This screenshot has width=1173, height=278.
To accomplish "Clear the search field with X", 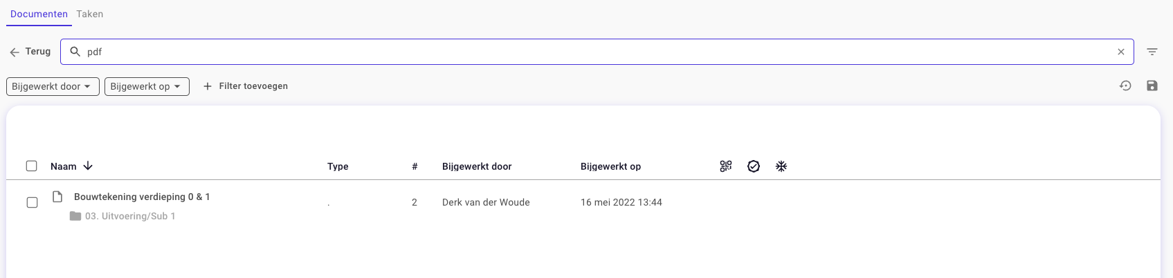I will [1121, 52].
